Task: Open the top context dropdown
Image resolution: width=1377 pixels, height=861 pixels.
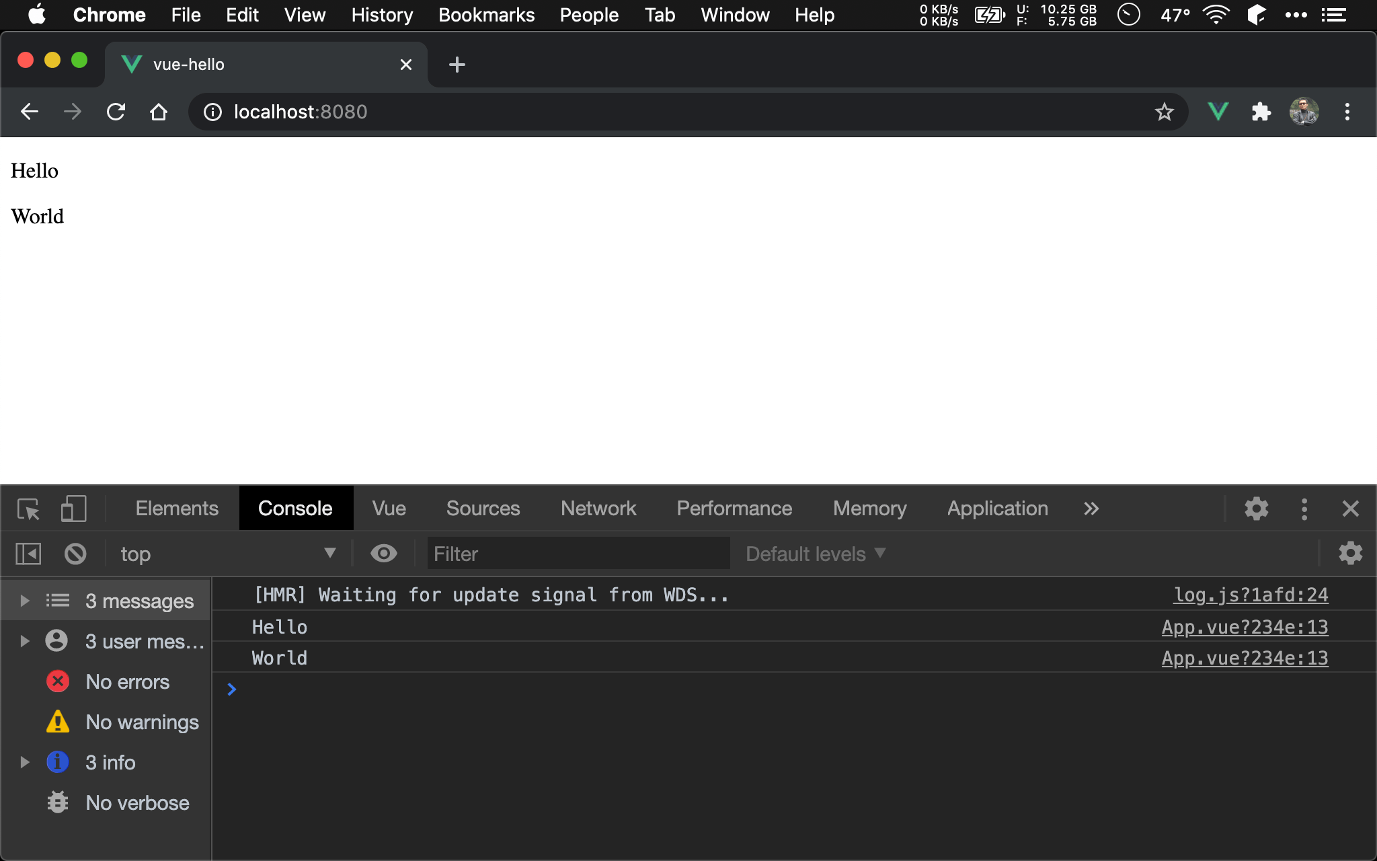Action: click(227, 554)
